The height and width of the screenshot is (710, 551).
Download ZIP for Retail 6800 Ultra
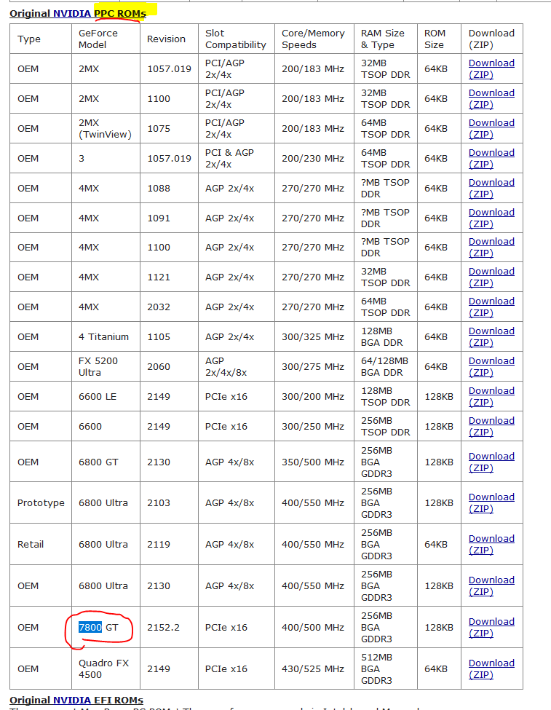point(491,544)
